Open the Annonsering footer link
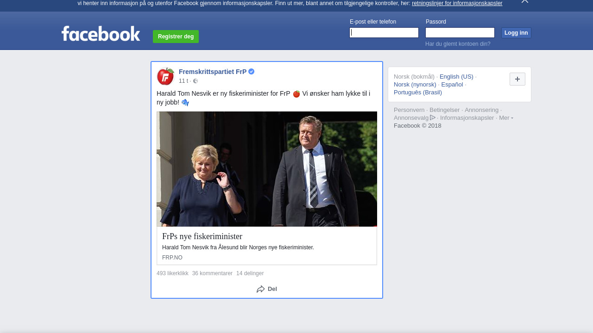Image resolution: width=593 pixels, height=333 pixels. [x=482, y=110]
